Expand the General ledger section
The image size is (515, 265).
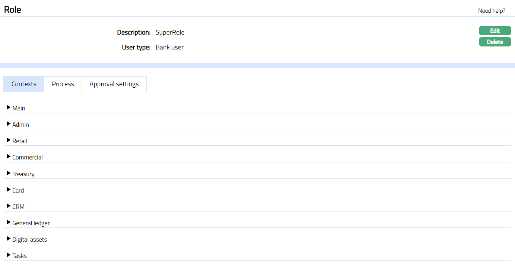9,223
